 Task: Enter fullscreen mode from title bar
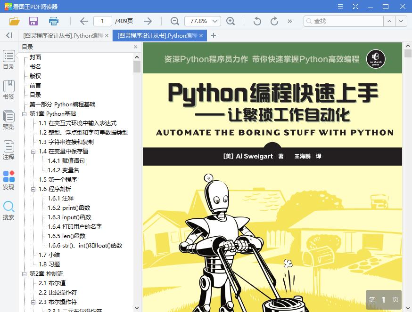pos(355,6)
